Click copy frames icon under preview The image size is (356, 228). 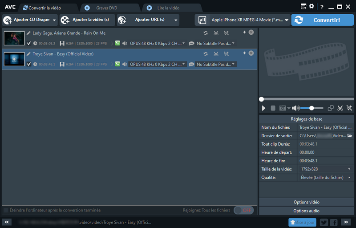click(x=331, y=108)
